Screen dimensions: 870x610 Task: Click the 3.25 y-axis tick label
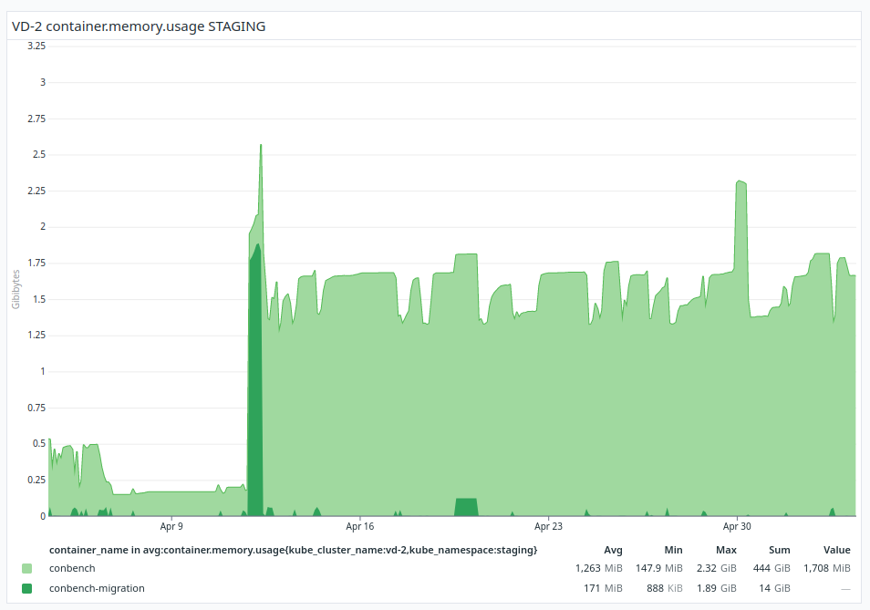[36, 46]
